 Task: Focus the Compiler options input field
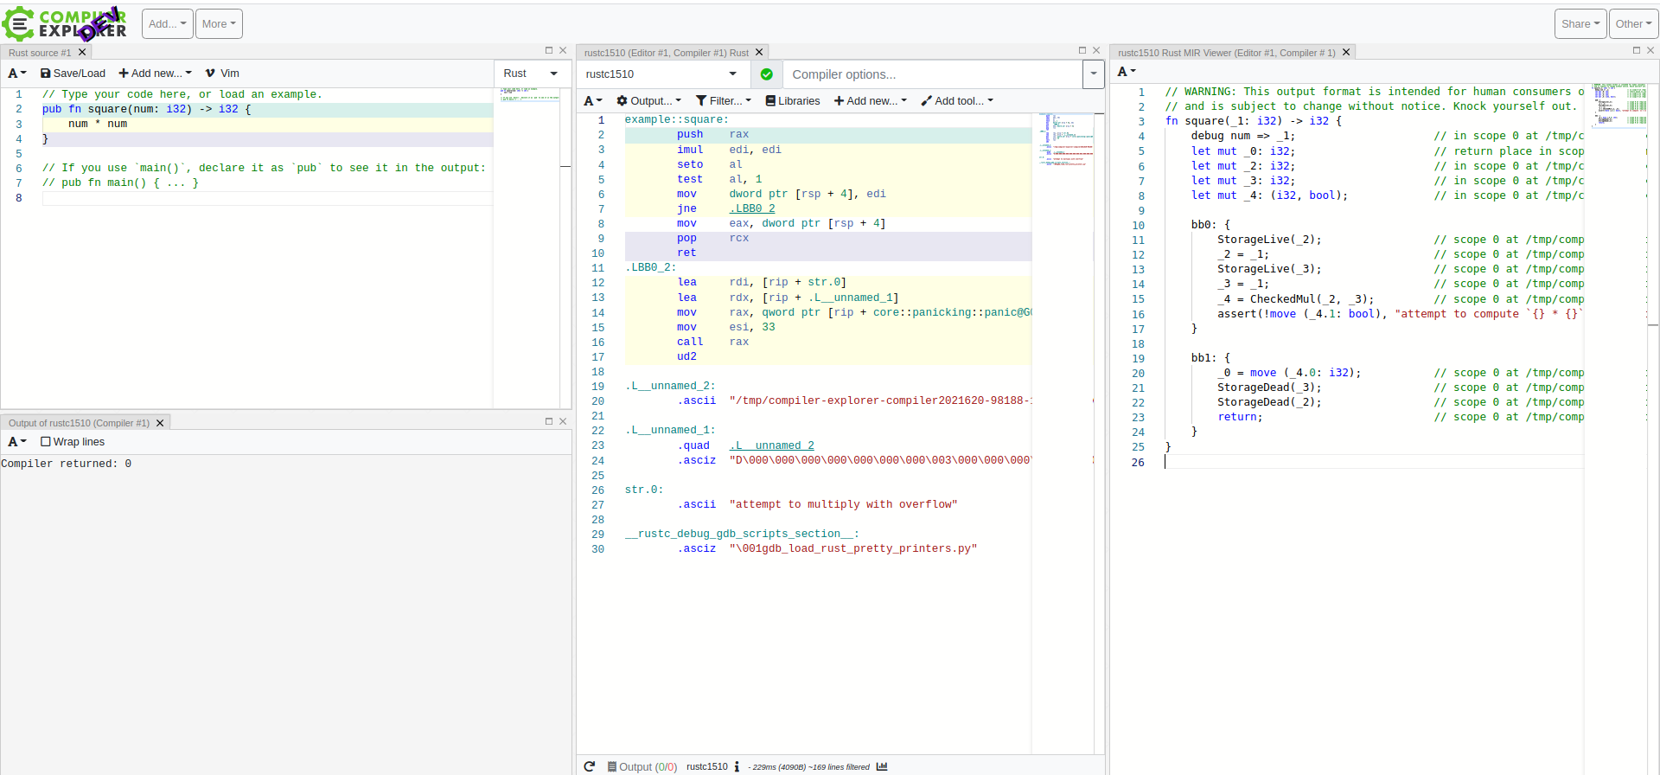(932, 74)
